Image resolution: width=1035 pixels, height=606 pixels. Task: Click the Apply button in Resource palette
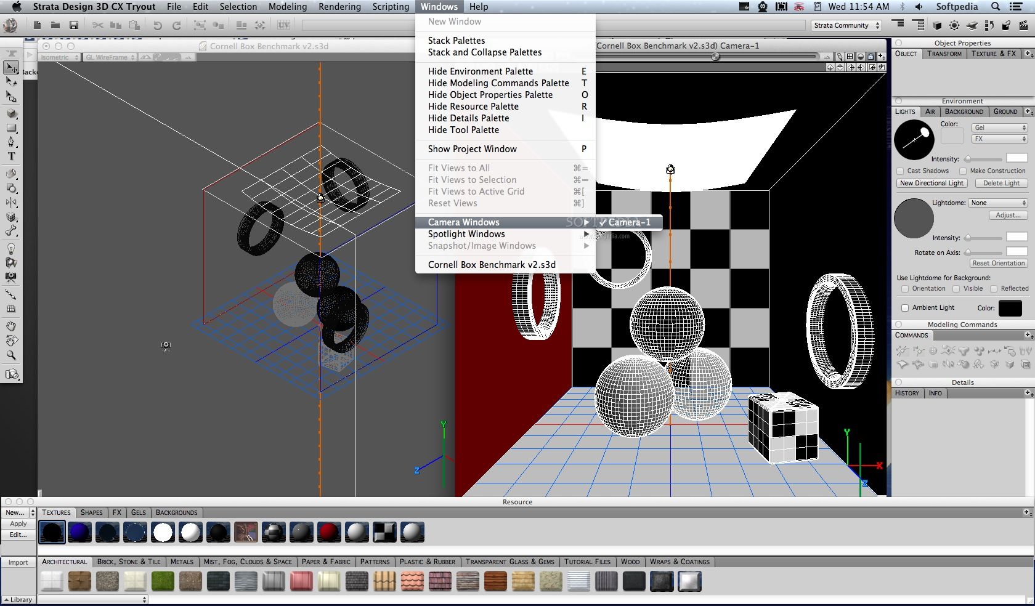tap(18, 523)
